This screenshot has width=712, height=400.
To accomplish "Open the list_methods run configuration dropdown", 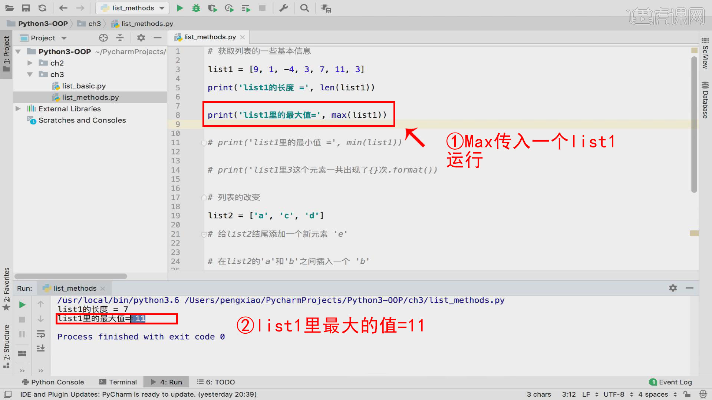I will pyautogui.click(x=161, y=8).
